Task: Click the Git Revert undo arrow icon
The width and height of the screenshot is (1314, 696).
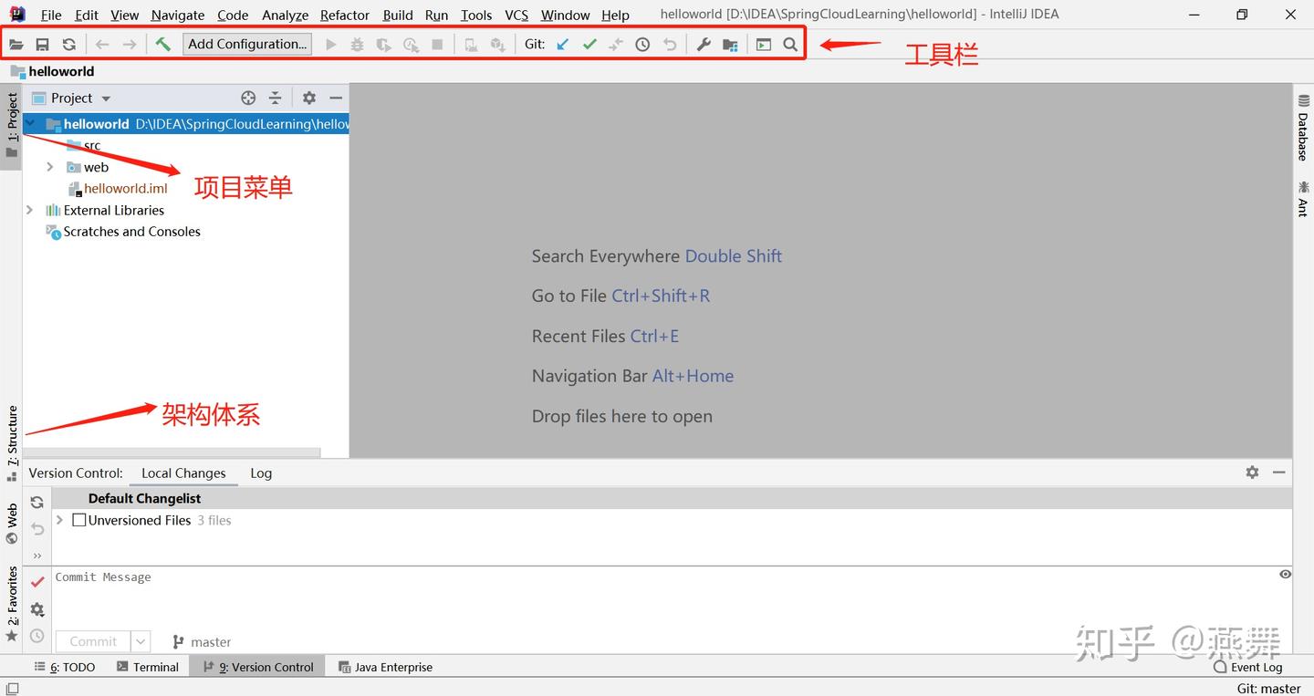Action: (670, 44)
